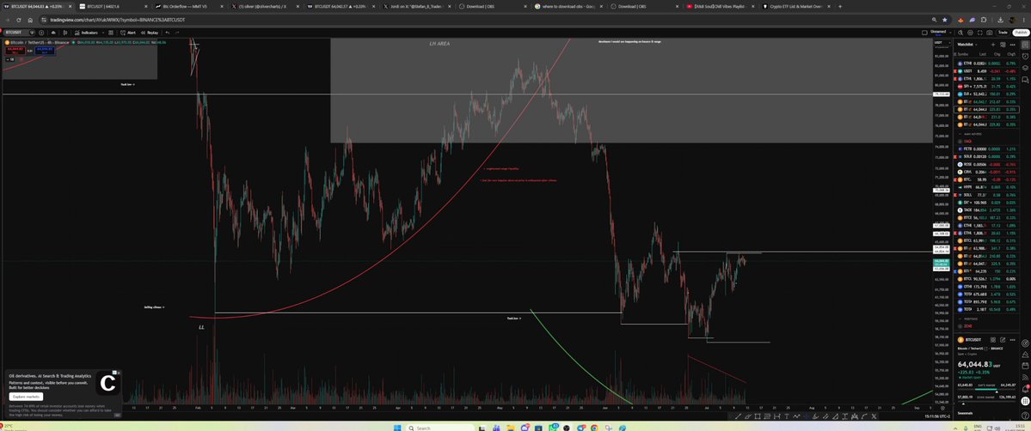Open the watchlist more options menu

[1013, 45]
